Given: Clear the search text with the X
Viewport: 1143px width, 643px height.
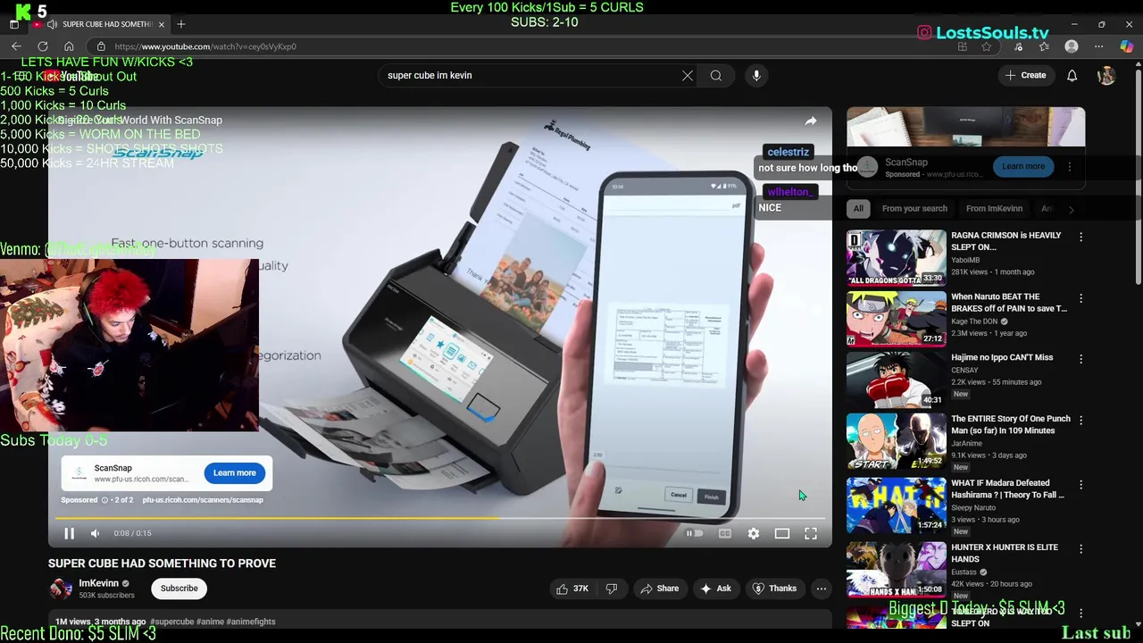Looking at the screenshot, I should coord(688,76).
